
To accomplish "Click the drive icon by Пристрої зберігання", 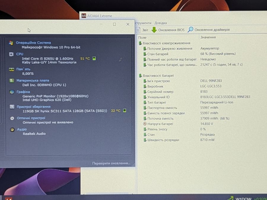I will 12,107.
